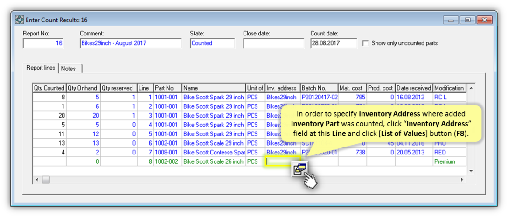
Task: Click Qty Onhand value 13 in line 6
Action: [x=83, y=143]
